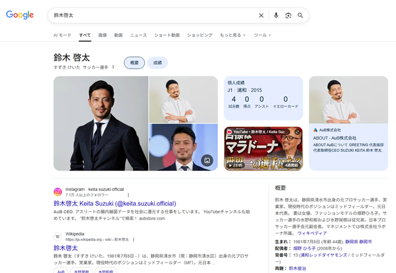The image size is (396, 273).
Task: Open the ツール dropdown
Action: (262, 35)
